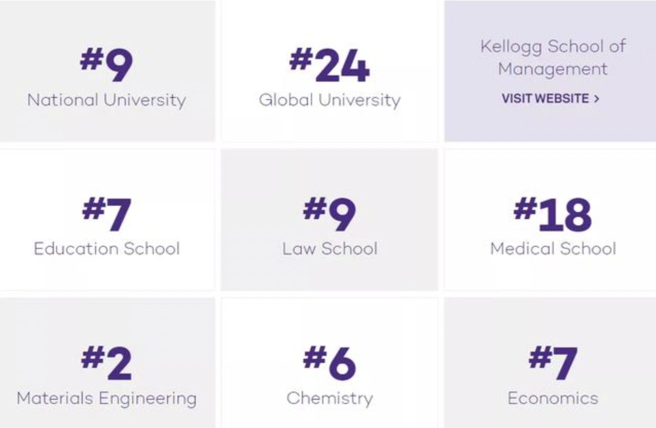
Task: Open the Education School label
Action: (106, 248)
